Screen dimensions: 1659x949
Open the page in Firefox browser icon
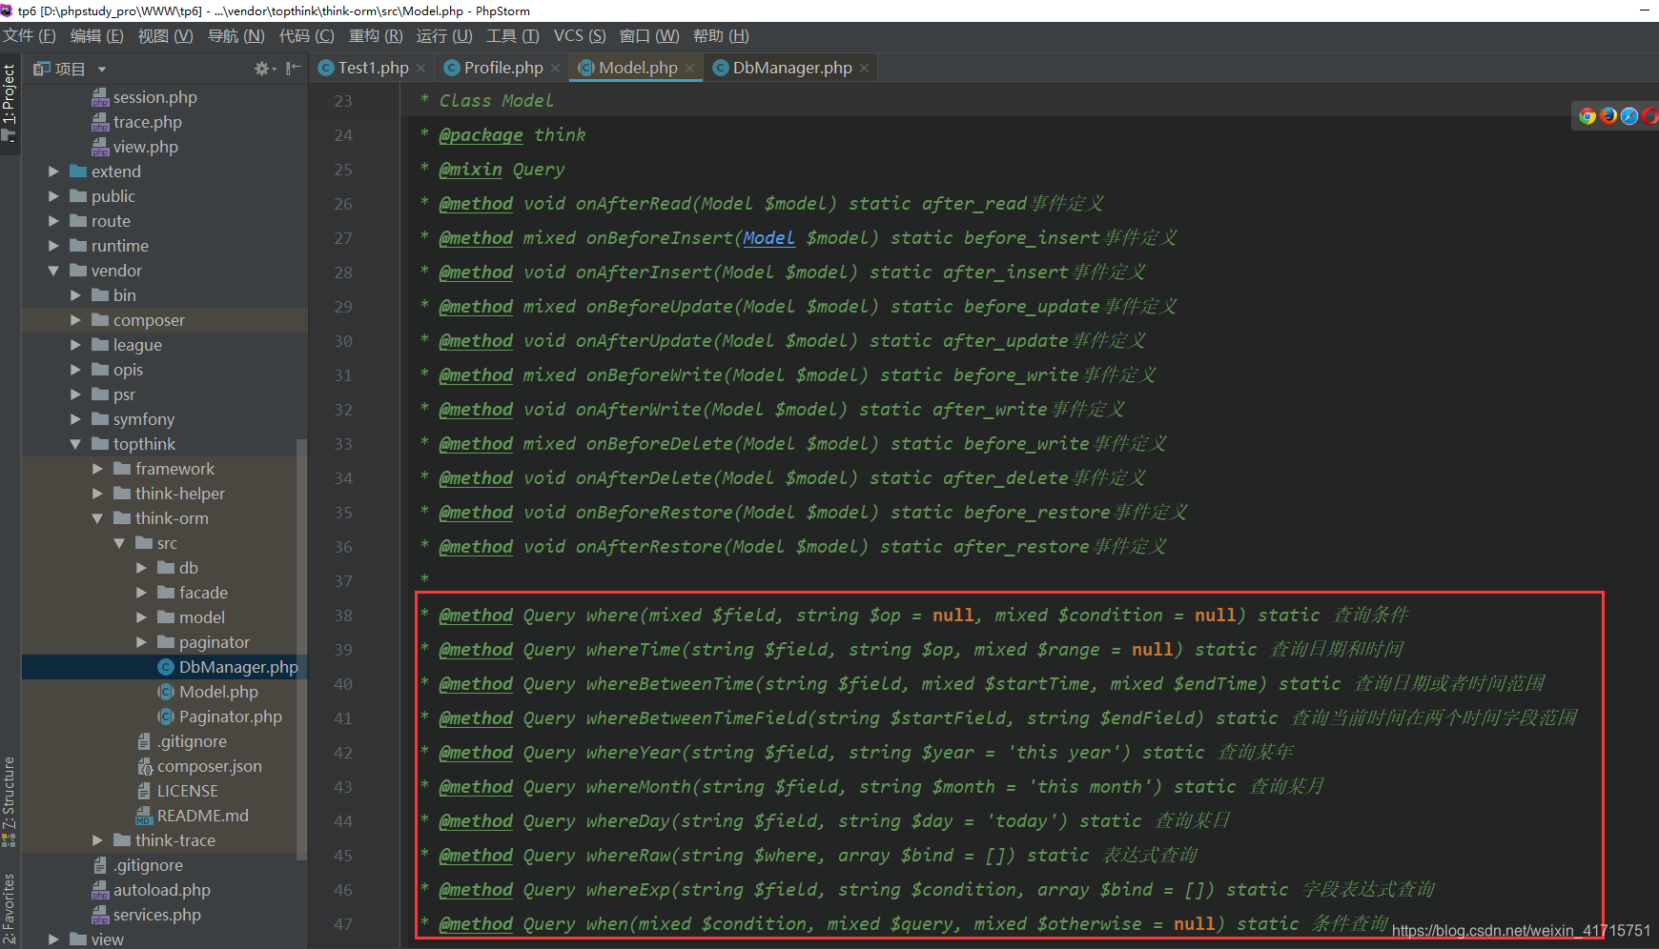(x=1608, y=116)
